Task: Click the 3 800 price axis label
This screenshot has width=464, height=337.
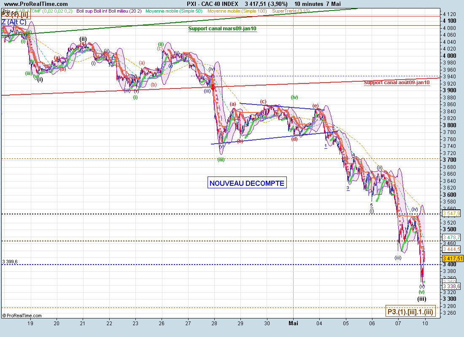Action: coord(450,125)
